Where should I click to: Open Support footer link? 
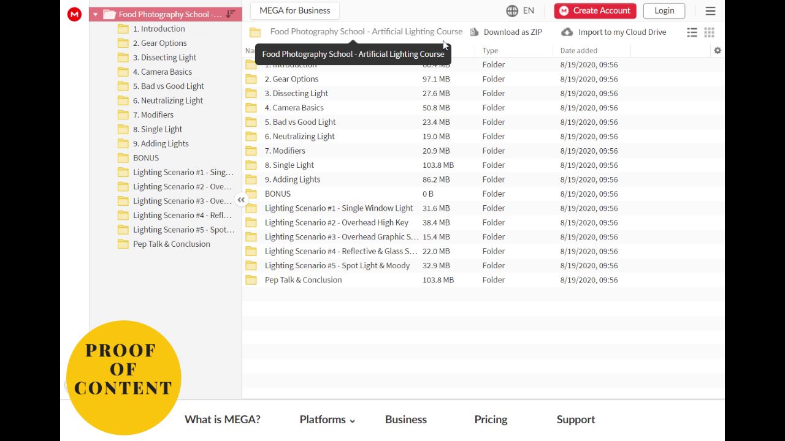click(x=576, y=420)
